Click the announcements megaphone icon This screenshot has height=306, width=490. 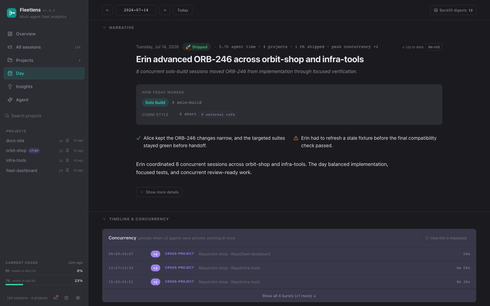click(56, 298)
